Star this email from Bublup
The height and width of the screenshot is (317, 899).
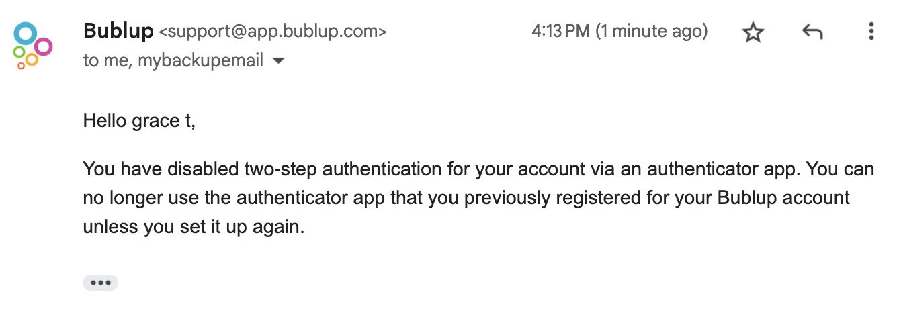click(753, 32)
